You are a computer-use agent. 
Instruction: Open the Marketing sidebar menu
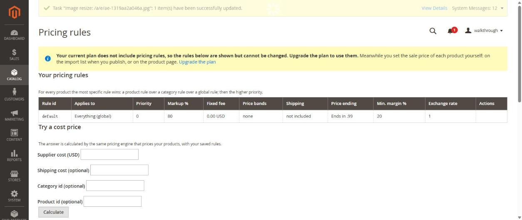pyautogui.click(x=14, y=115)
